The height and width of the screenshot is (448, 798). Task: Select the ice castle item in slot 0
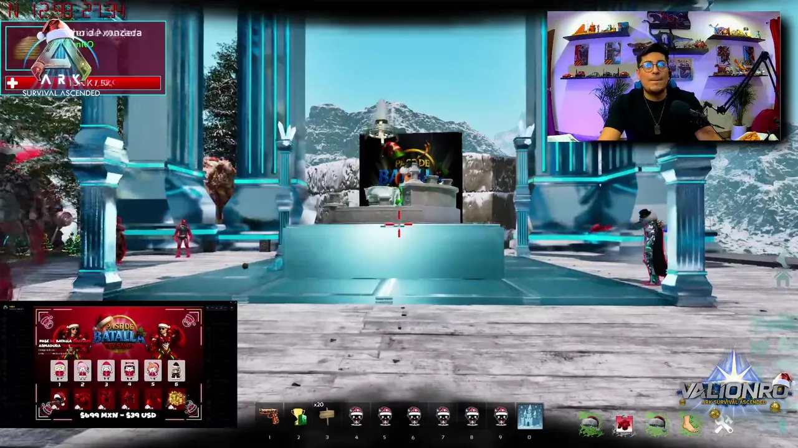click(x=530, y=416)
